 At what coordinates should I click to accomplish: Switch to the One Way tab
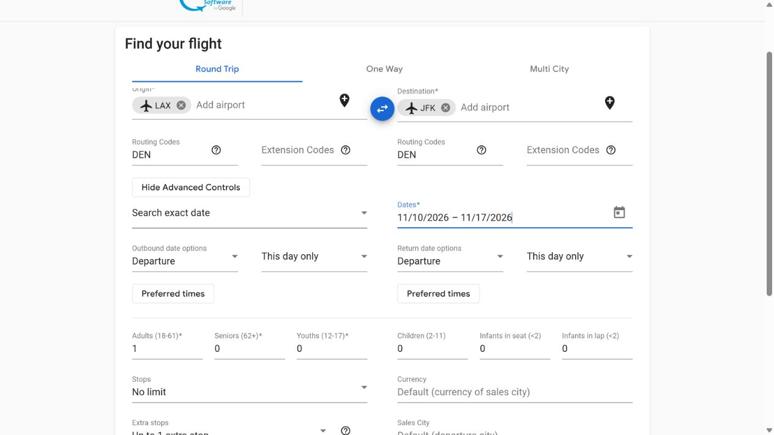point(384,69)
